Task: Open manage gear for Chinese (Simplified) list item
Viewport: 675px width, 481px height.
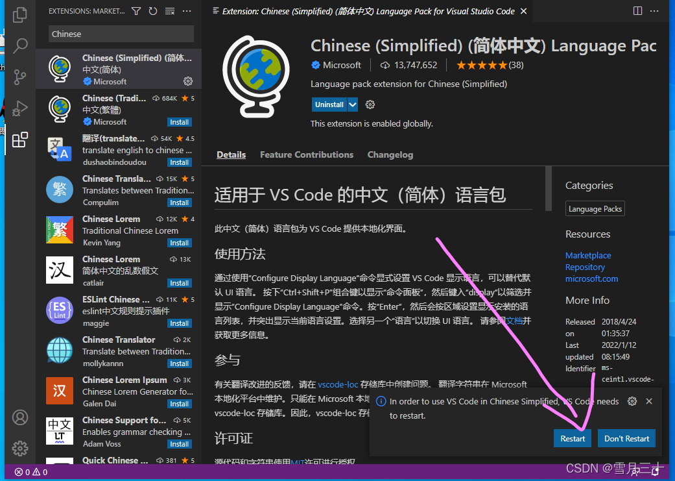Action: (187, 81)
